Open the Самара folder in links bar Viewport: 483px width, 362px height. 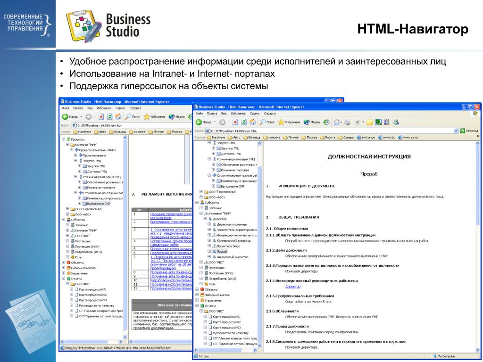347,137
